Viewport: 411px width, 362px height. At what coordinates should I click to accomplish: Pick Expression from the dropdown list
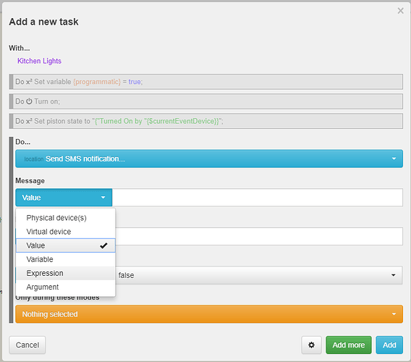pos(66,273)
